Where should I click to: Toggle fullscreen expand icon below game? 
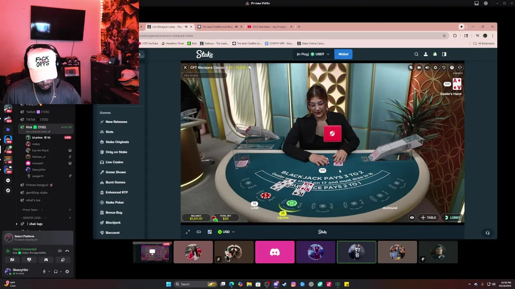pyautogui.click(x=188, y=232)
